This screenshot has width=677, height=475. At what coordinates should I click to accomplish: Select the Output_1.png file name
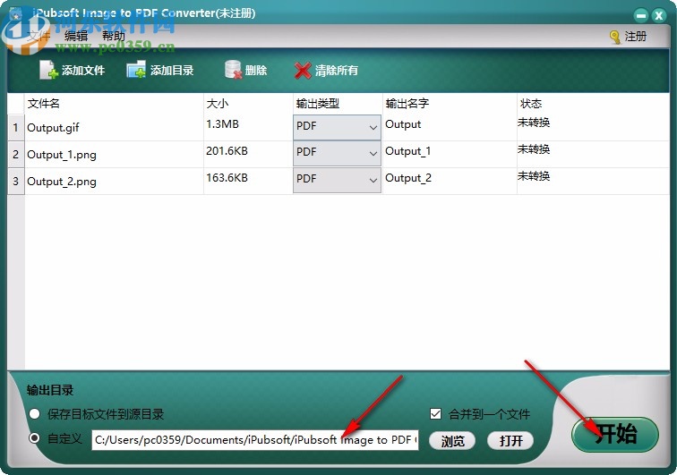click(62, 155)
